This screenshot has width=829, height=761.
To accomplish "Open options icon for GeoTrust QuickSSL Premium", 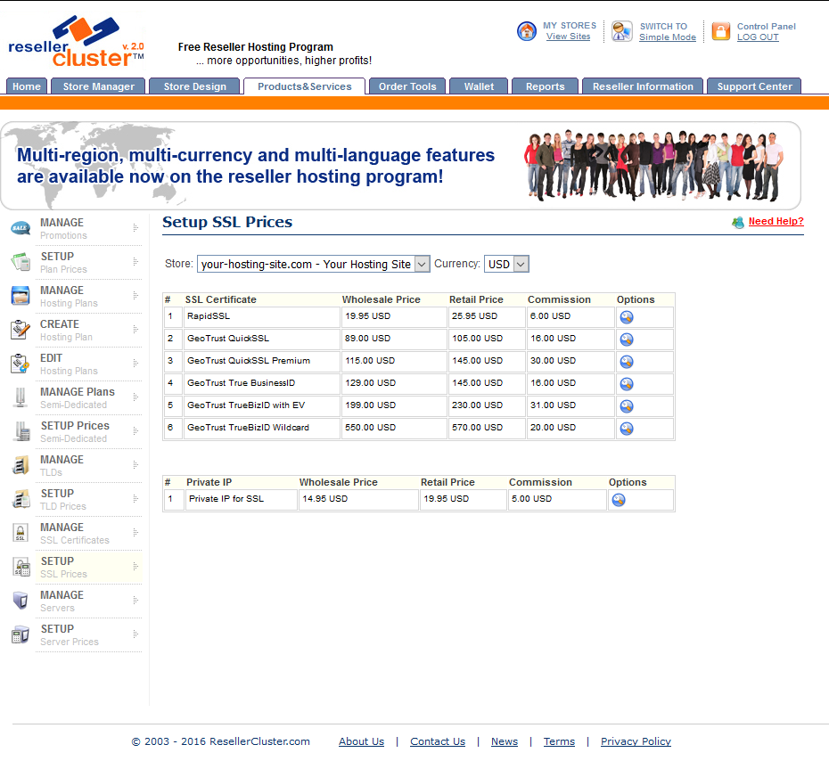I will coord(627,362).
